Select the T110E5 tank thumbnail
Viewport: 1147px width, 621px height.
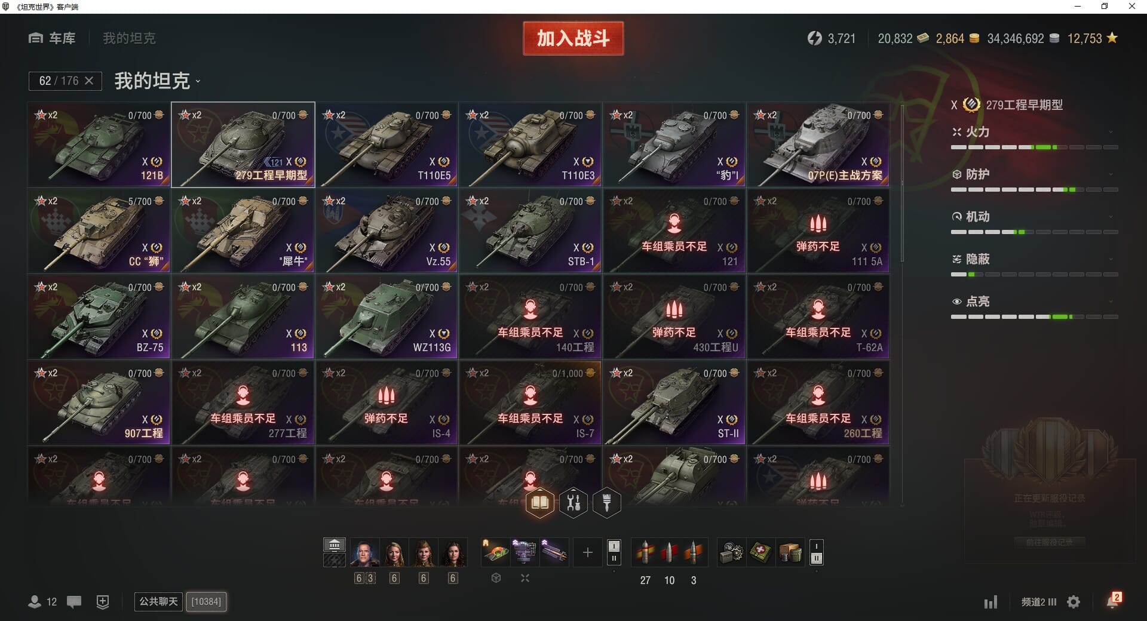[387, 145]
